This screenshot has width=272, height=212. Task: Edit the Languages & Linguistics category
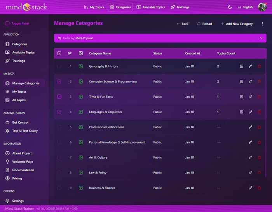tap(250, 112)
